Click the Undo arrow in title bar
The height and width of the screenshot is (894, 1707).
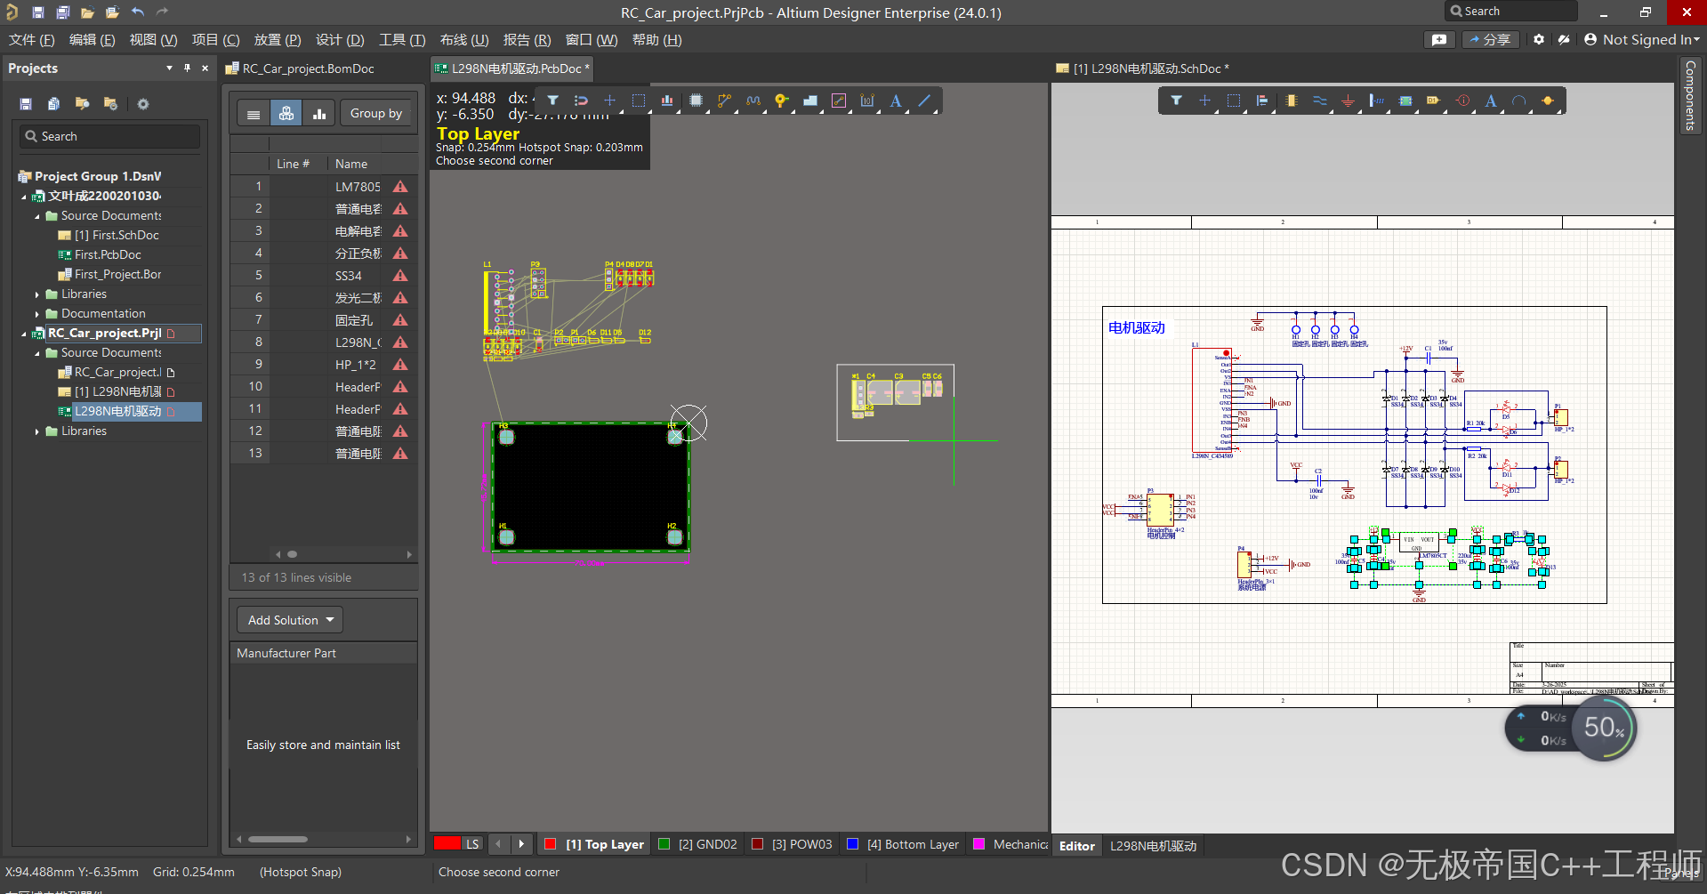[138, 12]
